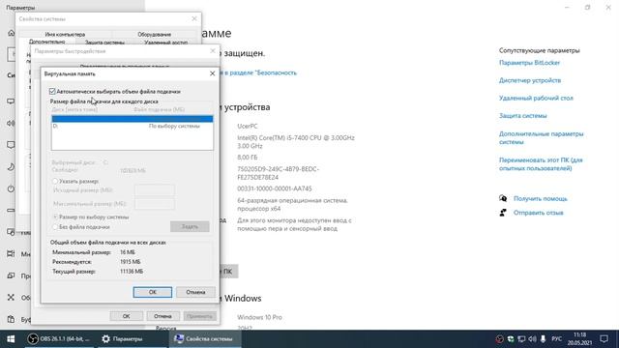Viewport: 619px width, 348px height.
Task: Click the 'Исходный размер (МБ)' field
Action: [155, 189]
